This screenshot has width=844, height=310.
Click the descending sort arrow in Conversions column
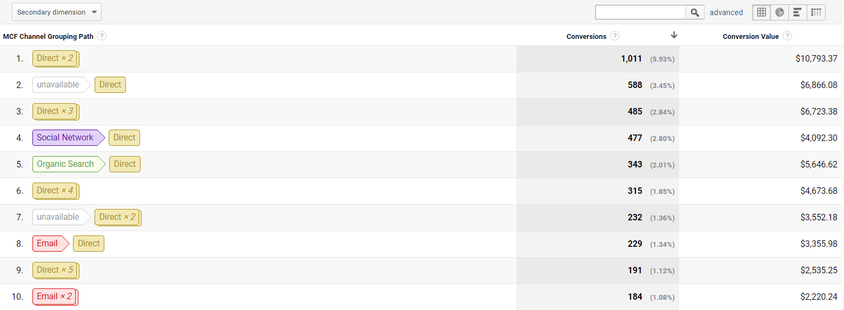coord(674,35)
